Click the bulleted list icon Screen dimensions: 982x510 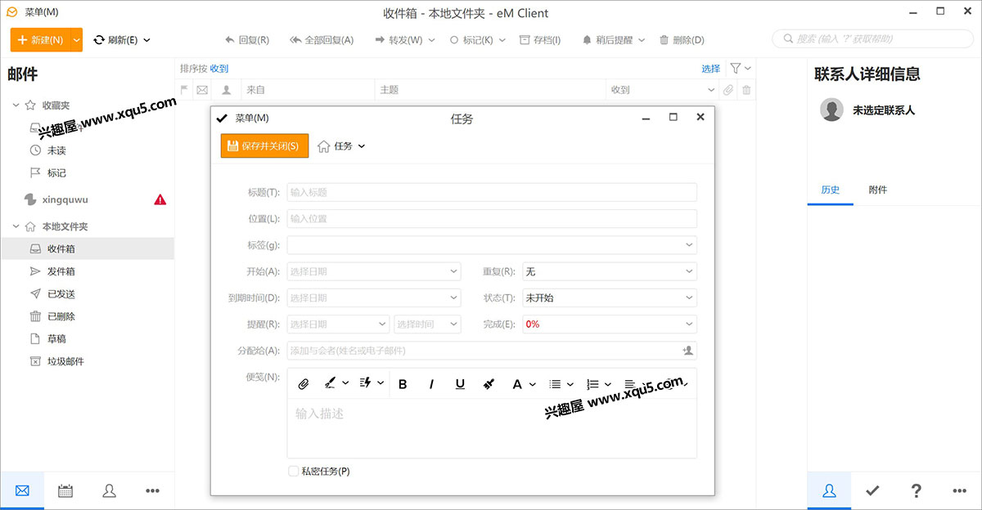pyautogui.click(x=555, y=384)
